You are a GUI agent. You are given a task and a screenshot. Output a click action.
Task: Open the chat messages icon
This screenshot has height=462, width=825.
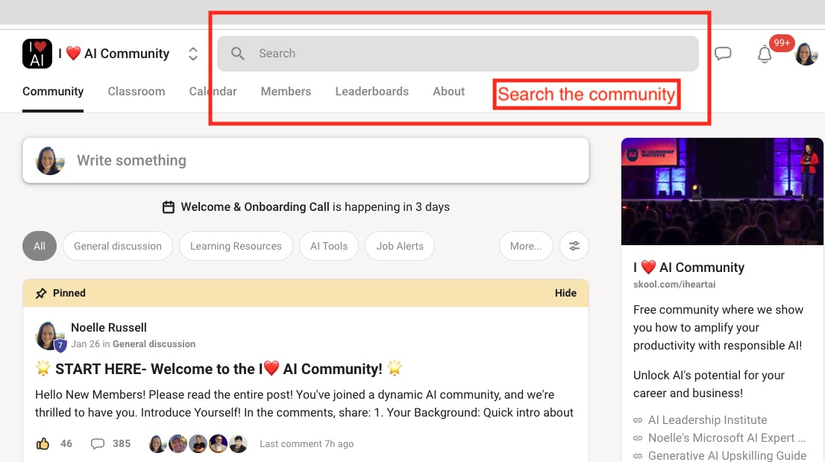[722, 53]
